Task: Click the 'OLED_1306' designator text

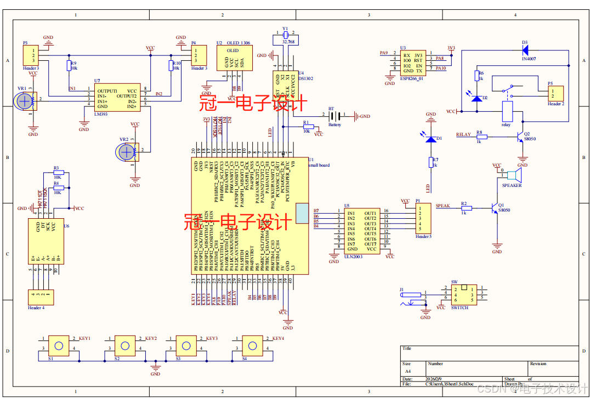Action: click(239, 43)
